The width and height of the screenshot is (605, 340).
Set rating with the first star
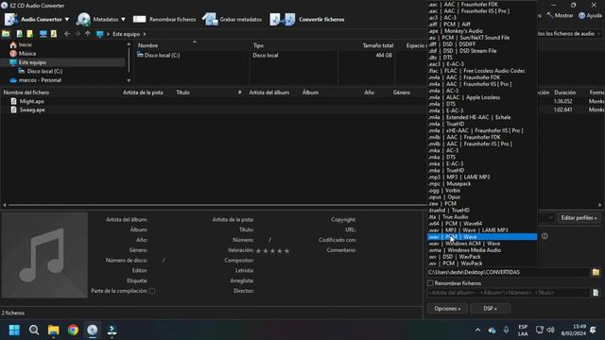point(258,250)
